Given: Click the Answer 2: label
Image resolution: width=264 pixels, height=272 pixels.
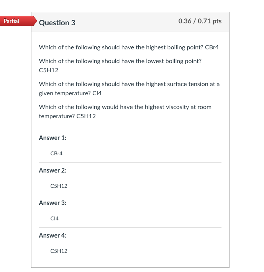Looking at the screenshot, I should pyautogui.click(x=52, y=170).
